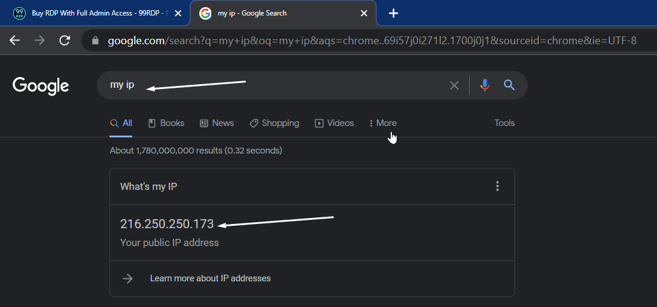Screen dimensions: 657x307
Task: Open the What's my IP options menu
Action: coord(497,186)
